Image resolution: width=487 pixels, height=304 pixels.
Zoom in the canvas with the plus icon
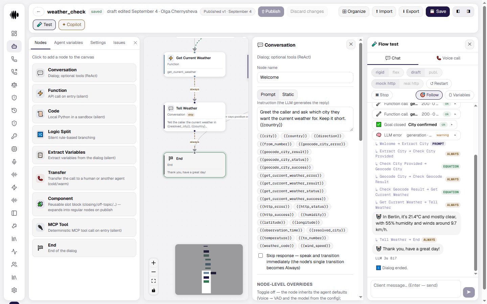(x=154, y=263)
